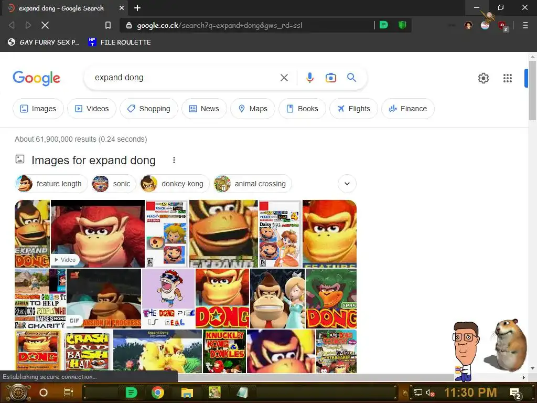The image size is (537, 403).
Task: Open the Donkey Kong with Rosalina image
Action: 277,299
